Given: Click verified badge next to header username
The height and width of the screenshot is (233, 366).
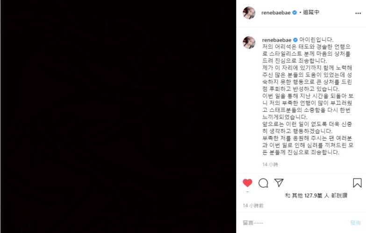Looking at the screenshot, I should (x=294, y=13).
